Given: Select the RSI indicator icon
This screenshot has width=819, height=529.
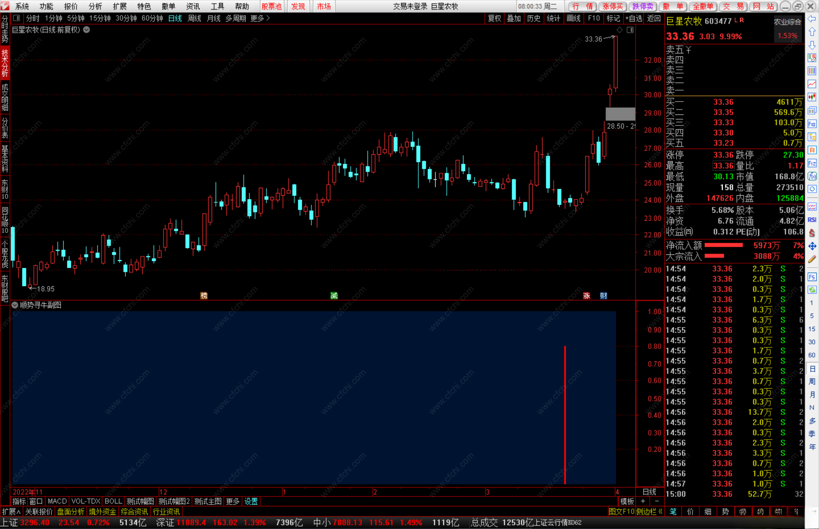Looking at the screenshot, I should click(812, 220).
